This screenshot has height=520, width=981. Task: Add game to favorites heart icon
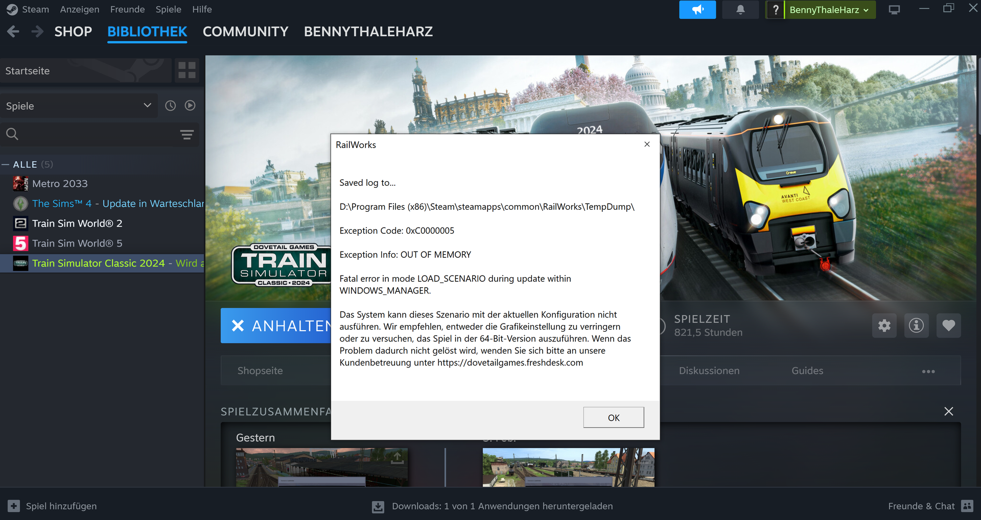coord(949,326)
